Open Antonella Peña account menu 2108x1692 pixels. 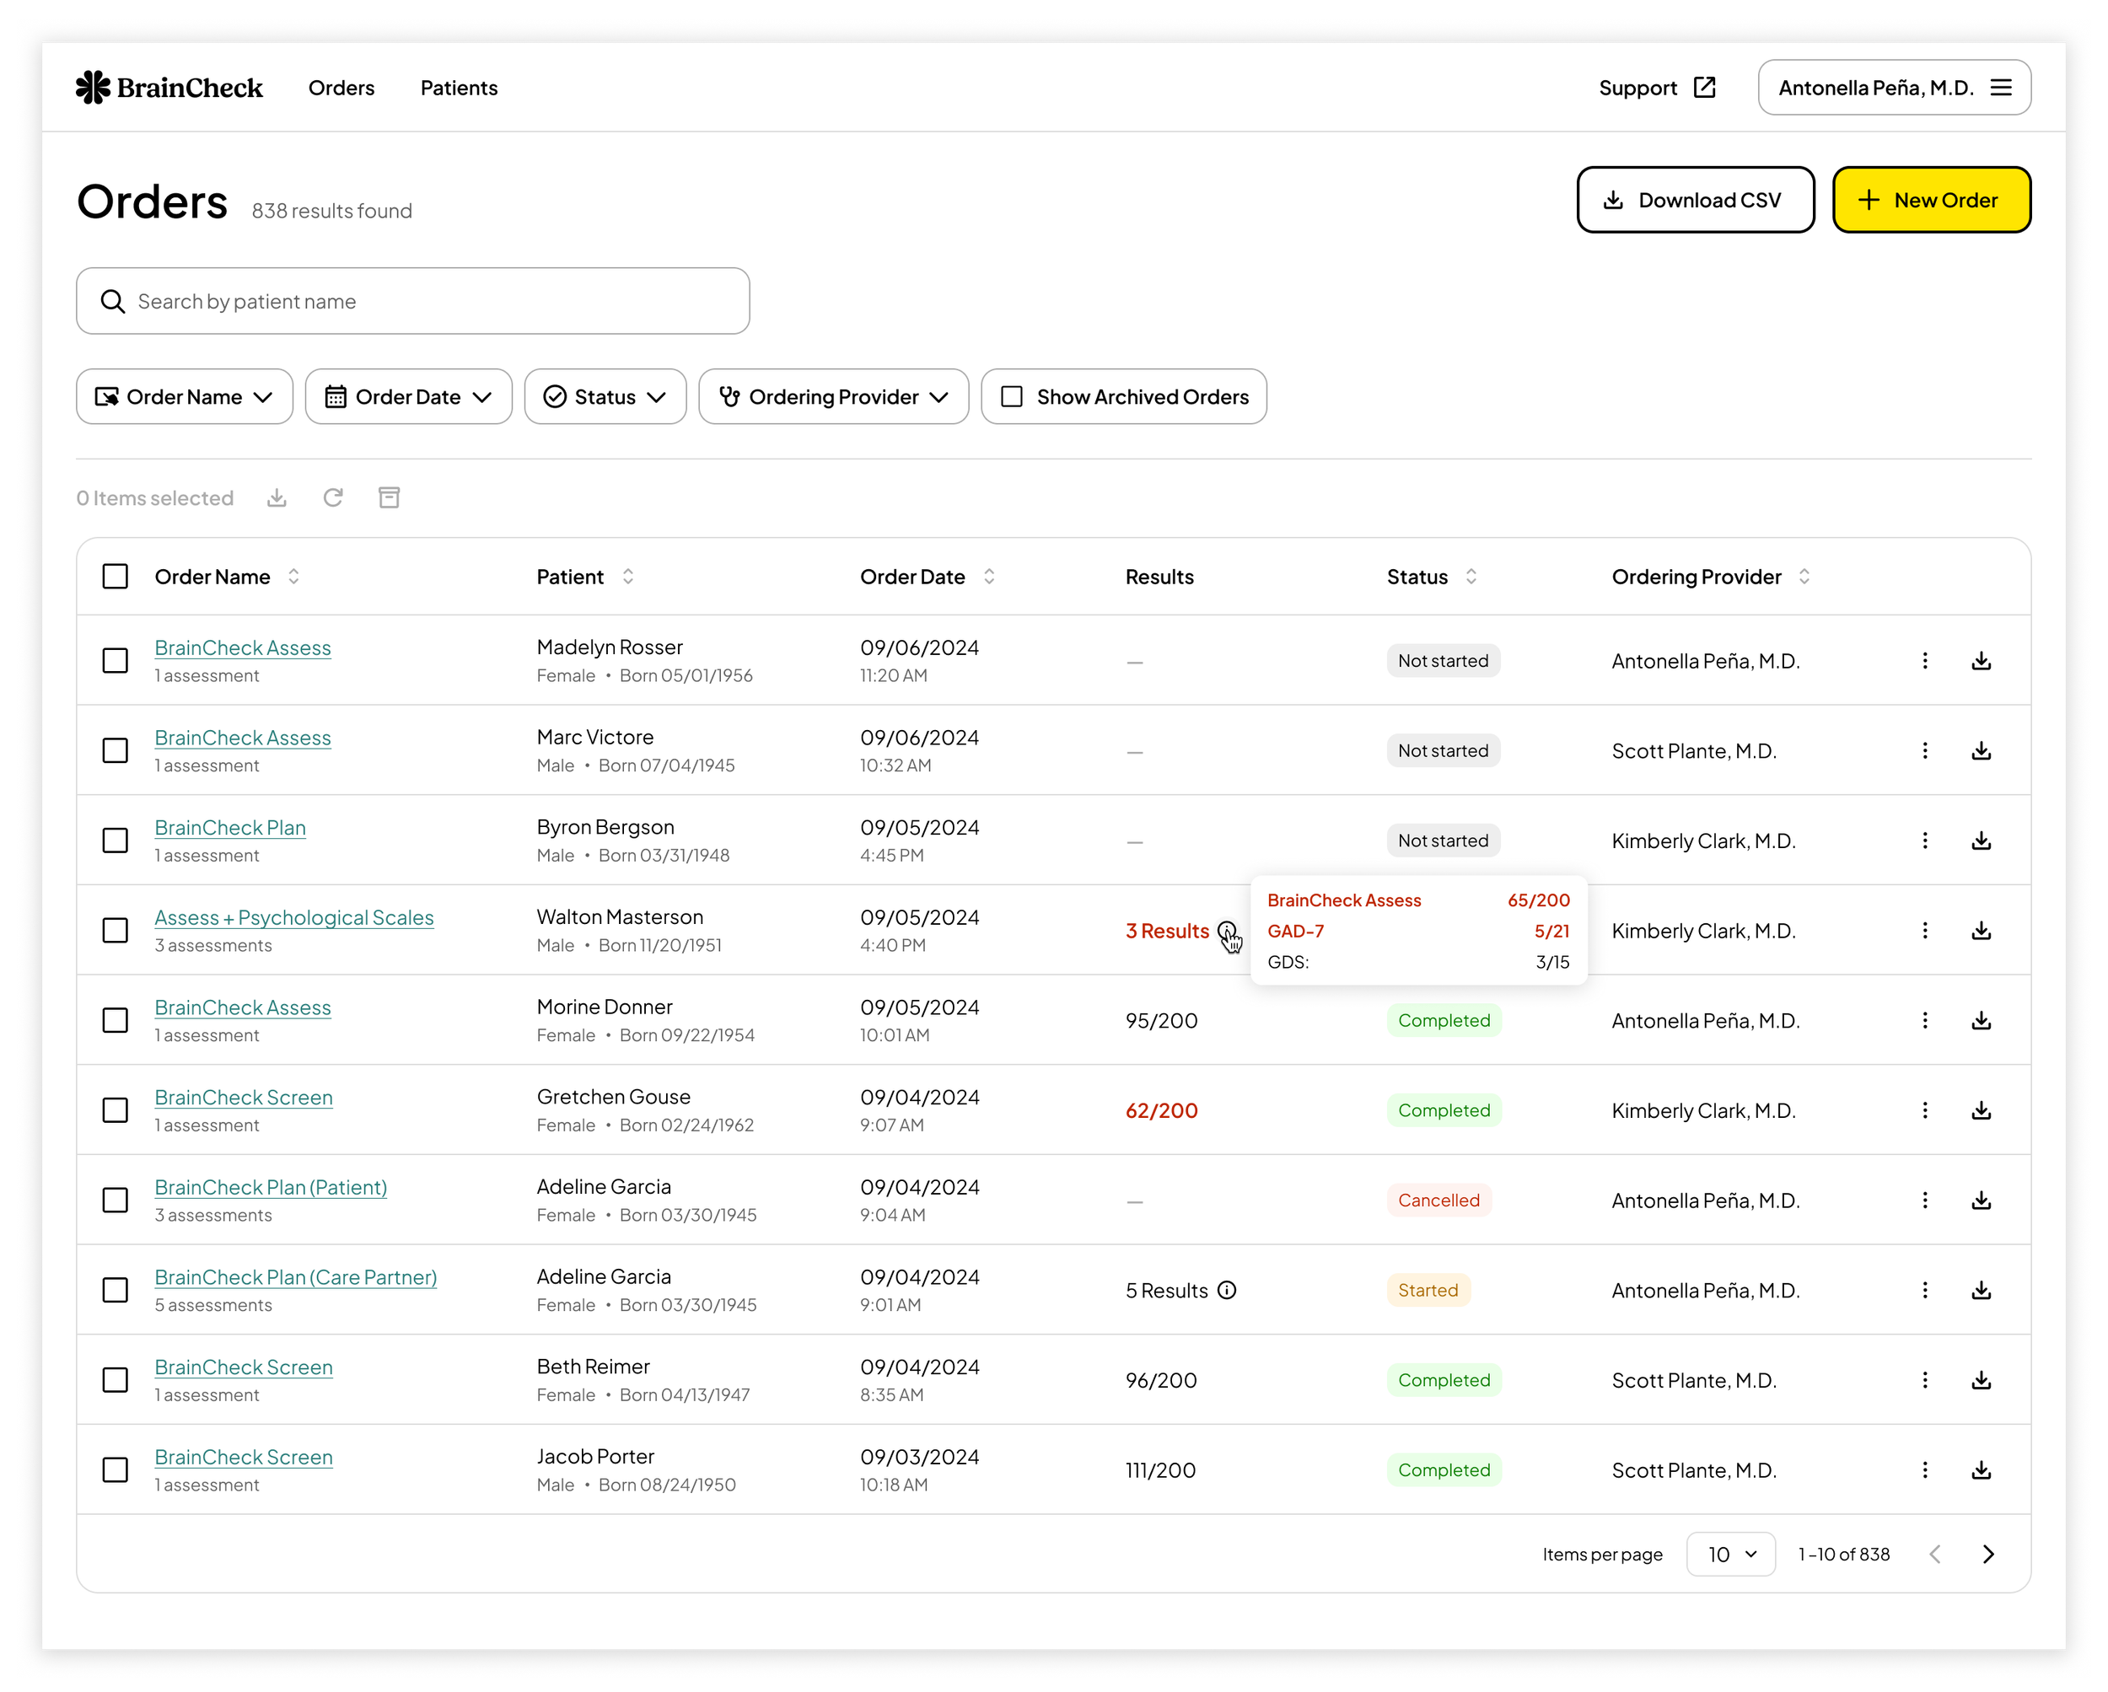coord(1893,88)
